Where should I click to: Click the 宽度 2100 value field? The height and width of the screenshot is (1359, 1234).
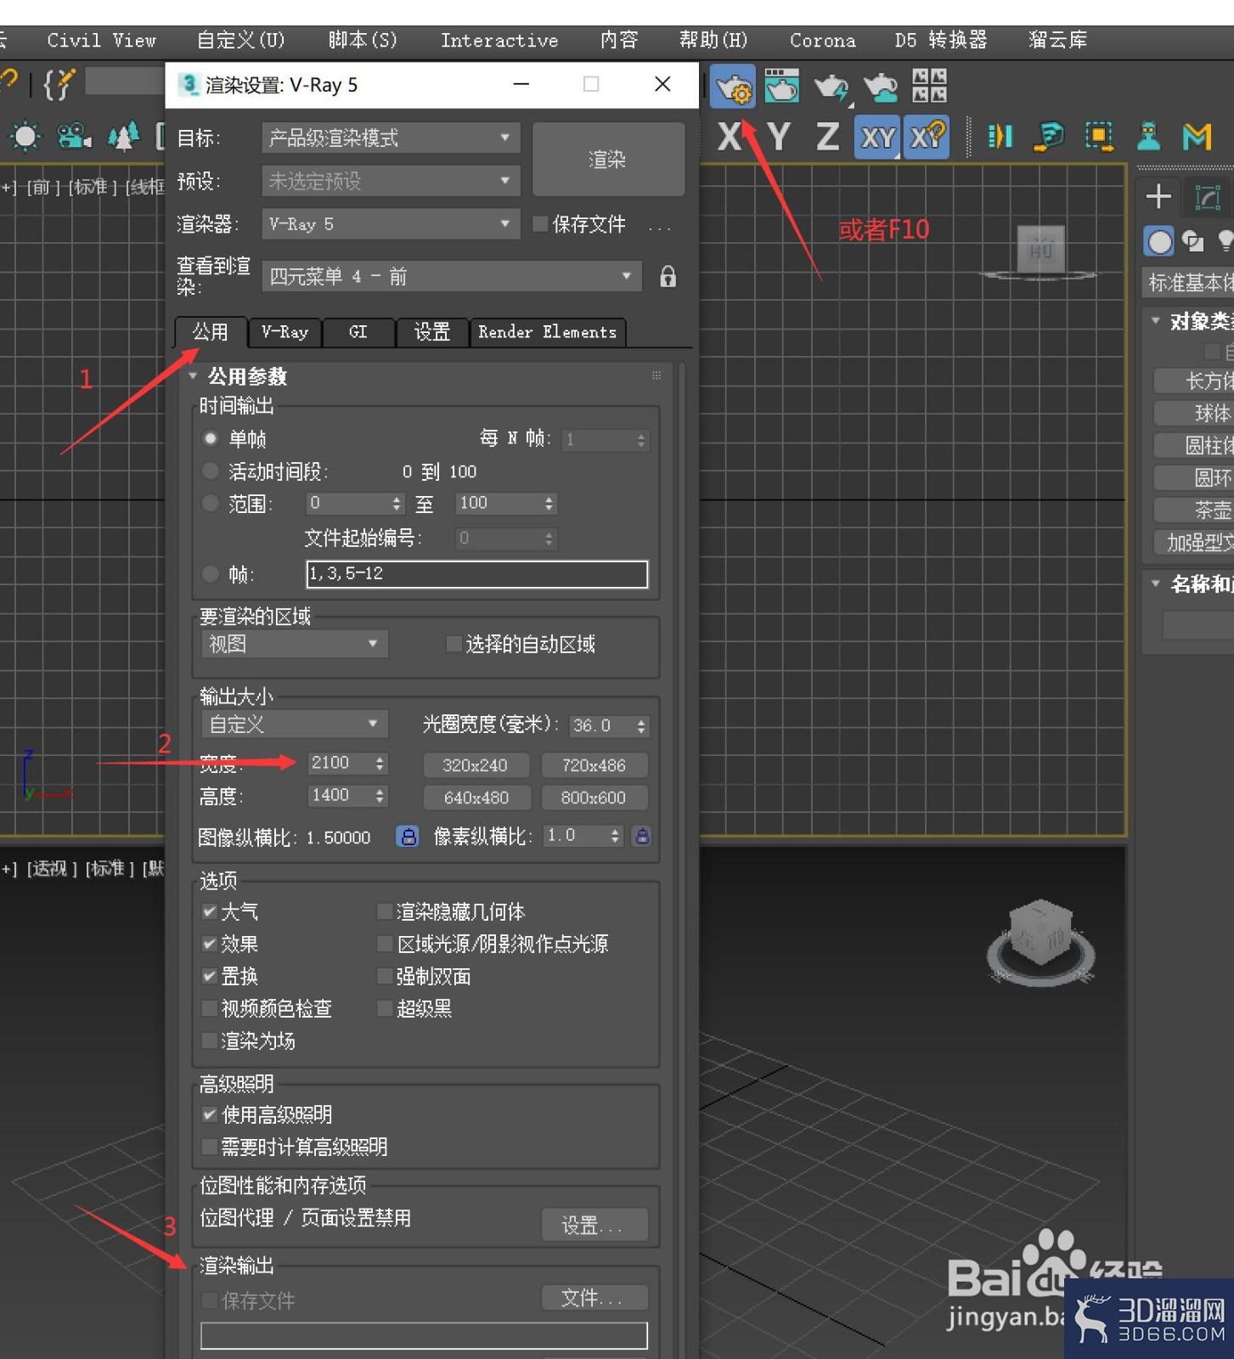click(339, 763)
